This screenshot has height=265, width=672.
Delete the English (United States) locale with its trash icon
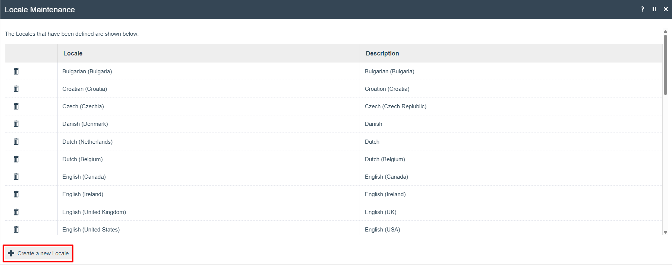coord(16,229)
